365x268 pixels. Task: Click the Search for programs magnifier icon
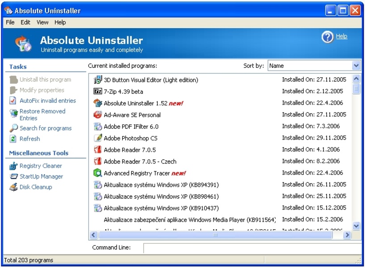point(13,129)
